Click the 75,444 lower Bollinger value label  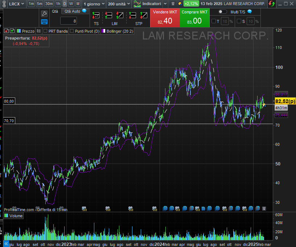[x=281, y=115]
